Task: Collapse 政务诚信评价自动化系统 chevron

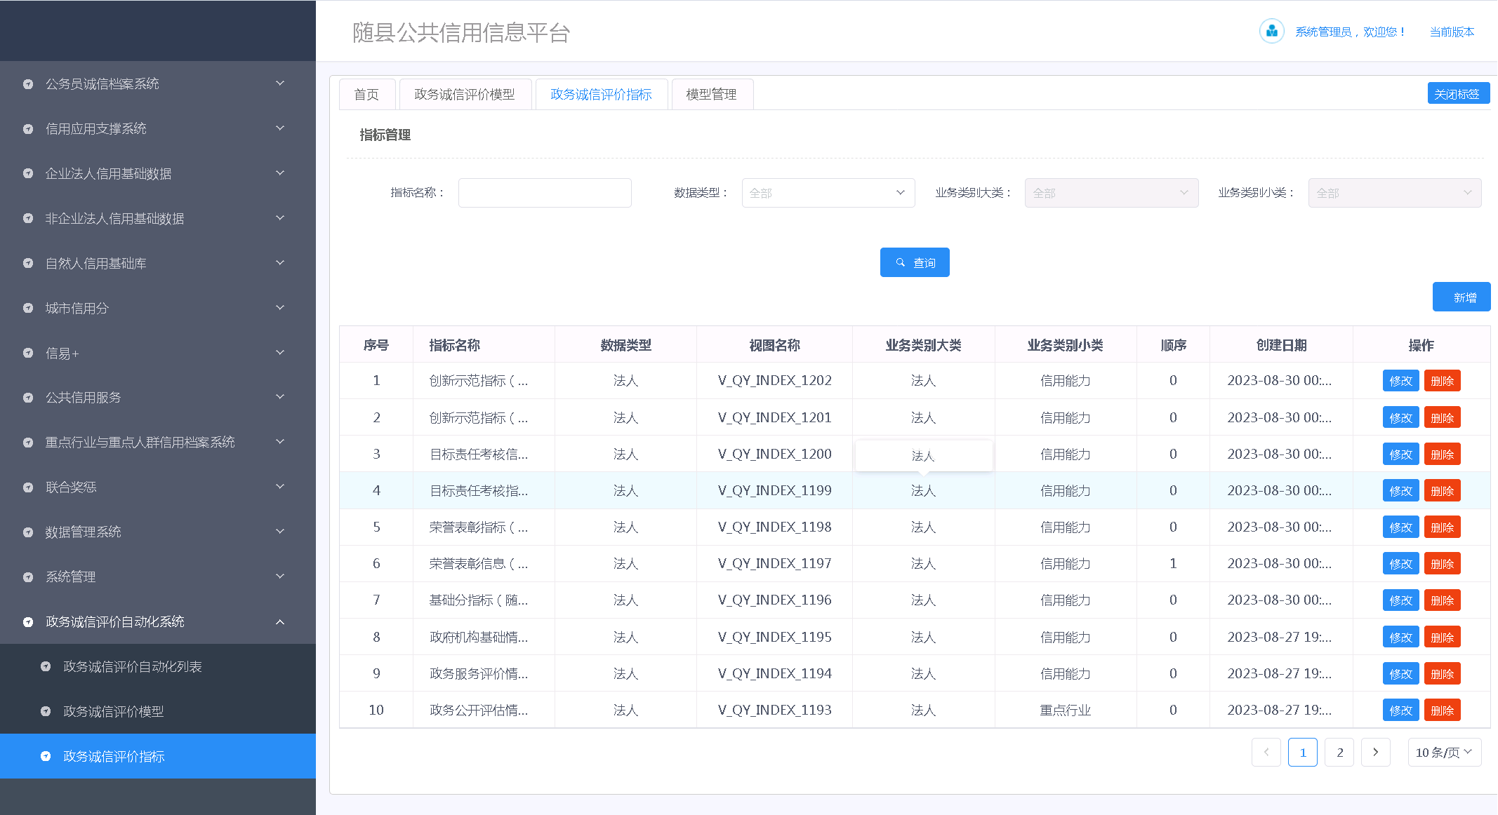Action: [x=280, y=621]
